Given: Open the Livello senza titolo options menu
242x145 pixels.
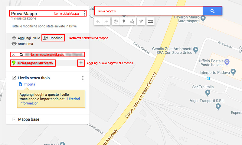Looking at the screenshot, I should pyautogui.click(x=83, y=78).
